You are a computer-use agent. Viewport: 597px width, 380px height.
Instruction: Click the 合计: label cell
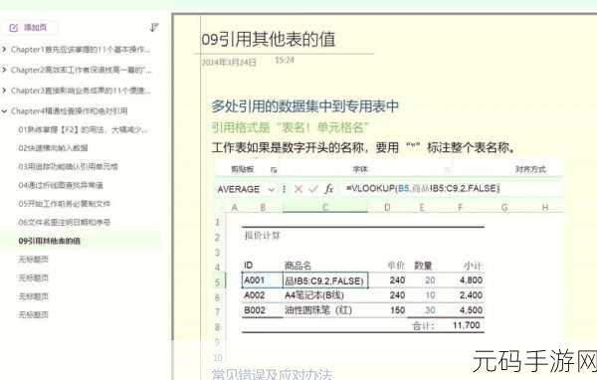click(423, 326)
